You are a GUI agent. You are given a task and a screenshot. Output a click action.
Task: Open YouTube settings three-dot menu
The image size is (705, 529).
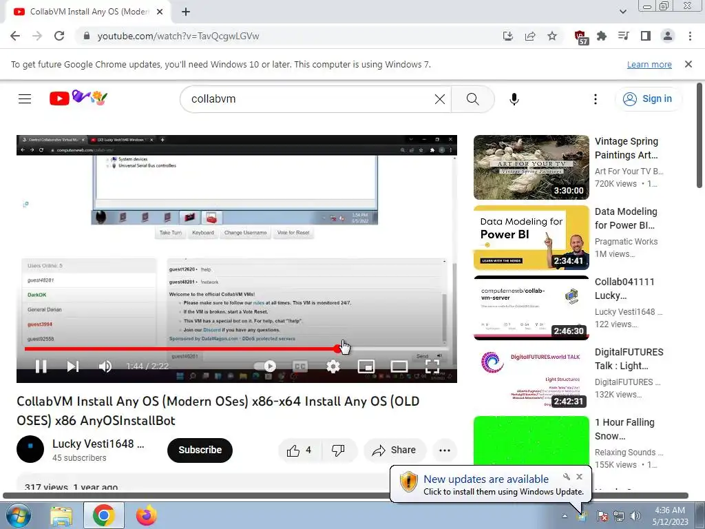click(x=596, y=98)
